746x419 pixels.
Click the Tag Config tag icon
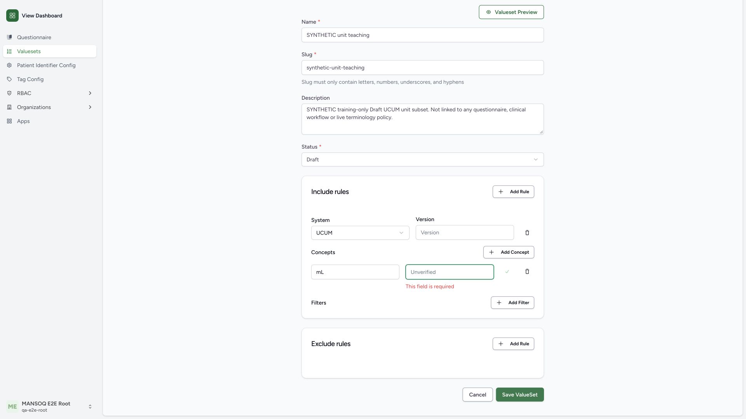click(9, 79)
